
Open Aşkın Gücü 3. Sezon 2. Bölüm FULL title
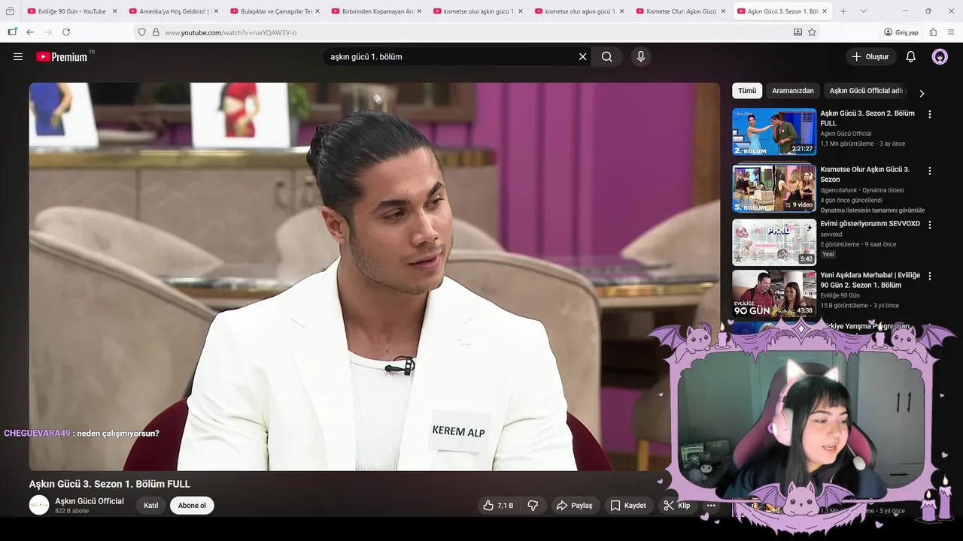[867, 118]
